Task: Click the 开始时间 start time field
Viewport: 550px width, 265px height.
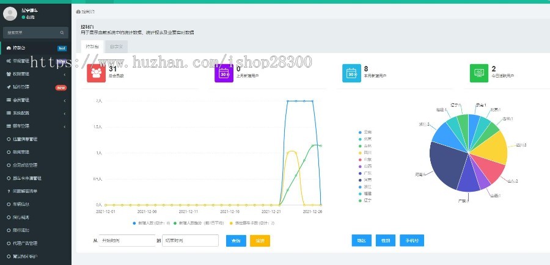Action: click(127, 241)
